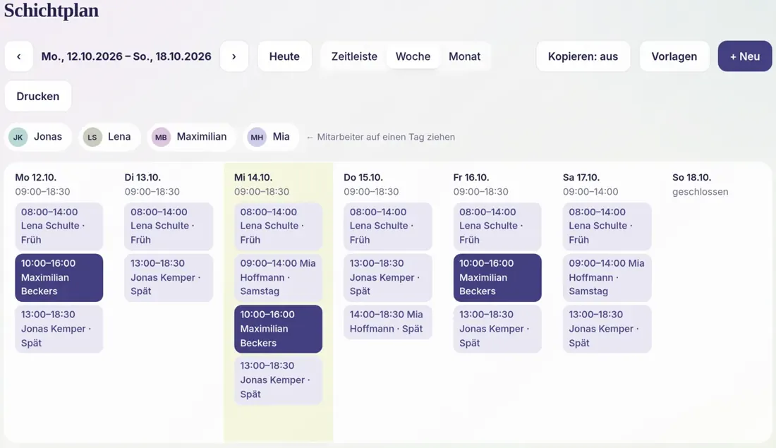Open Friday Lena Schulte Früh shift

497,226
